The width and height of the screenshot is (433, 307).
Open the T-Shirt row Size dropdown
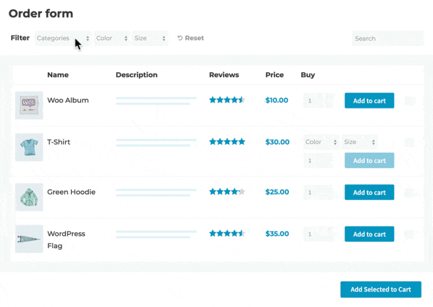click(x=360, y=142)
